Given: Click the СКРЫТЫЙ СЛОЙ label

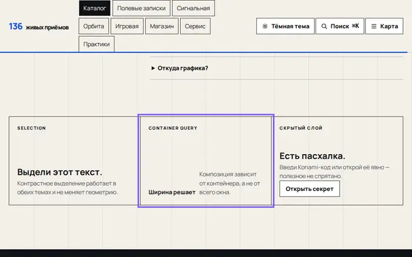Looking at the screenshot, I should tap(301, 128).
